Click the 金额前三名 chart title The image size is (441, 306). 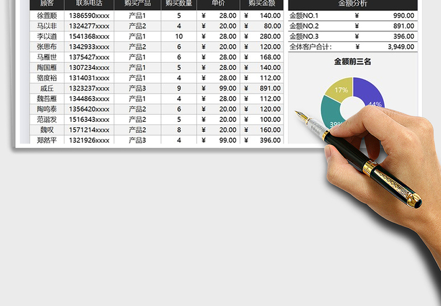tap(353, 62)
